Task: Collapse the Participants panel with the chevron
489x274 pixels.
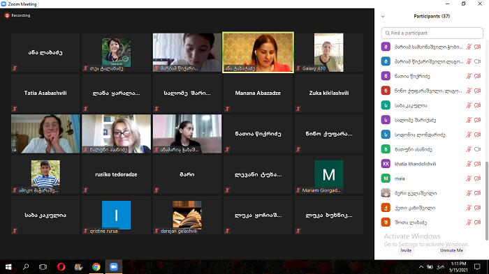Action: 383,17
